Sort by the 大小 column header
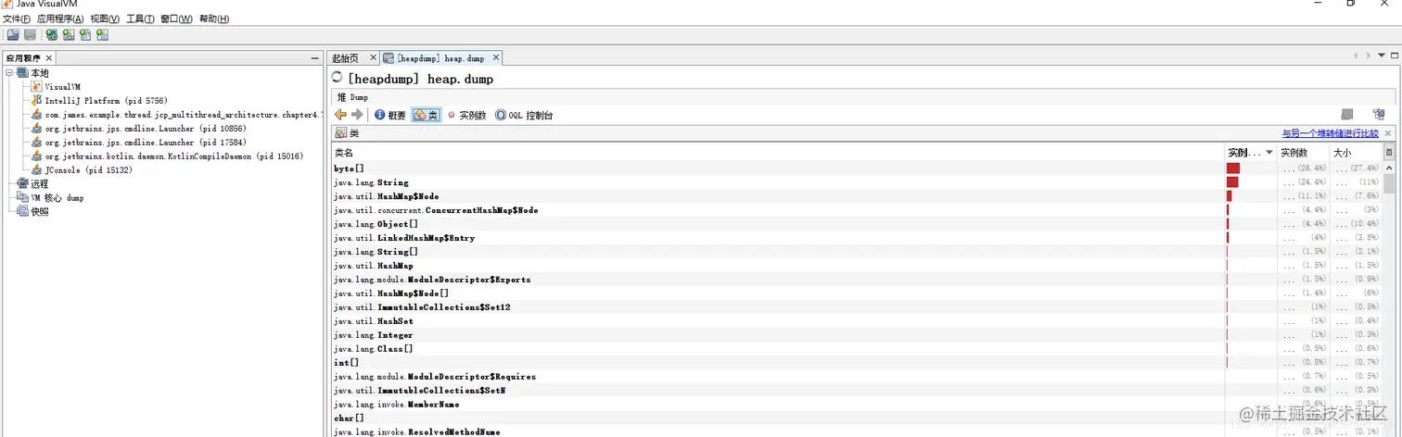1402x437 pixels. [x=1356, y=152]
